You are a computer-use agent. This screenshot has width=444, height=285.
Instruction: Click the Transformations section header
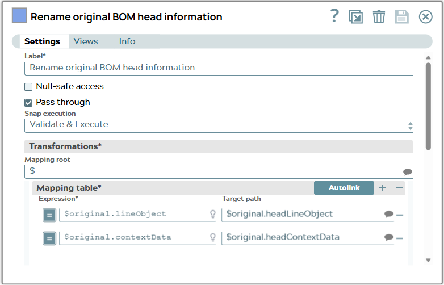point(219,146)
